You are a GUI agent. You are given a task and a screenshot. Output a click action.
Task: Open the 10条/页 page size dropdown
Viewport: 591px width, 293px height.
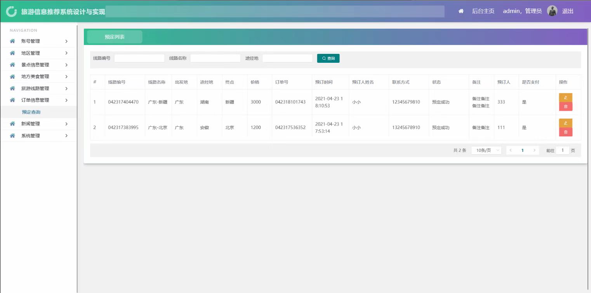coord(486,150)
